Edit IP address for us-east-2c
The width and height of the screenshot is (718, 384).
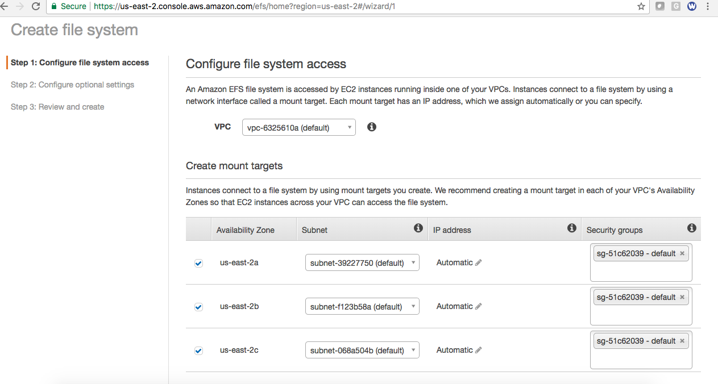pos(479,350)
